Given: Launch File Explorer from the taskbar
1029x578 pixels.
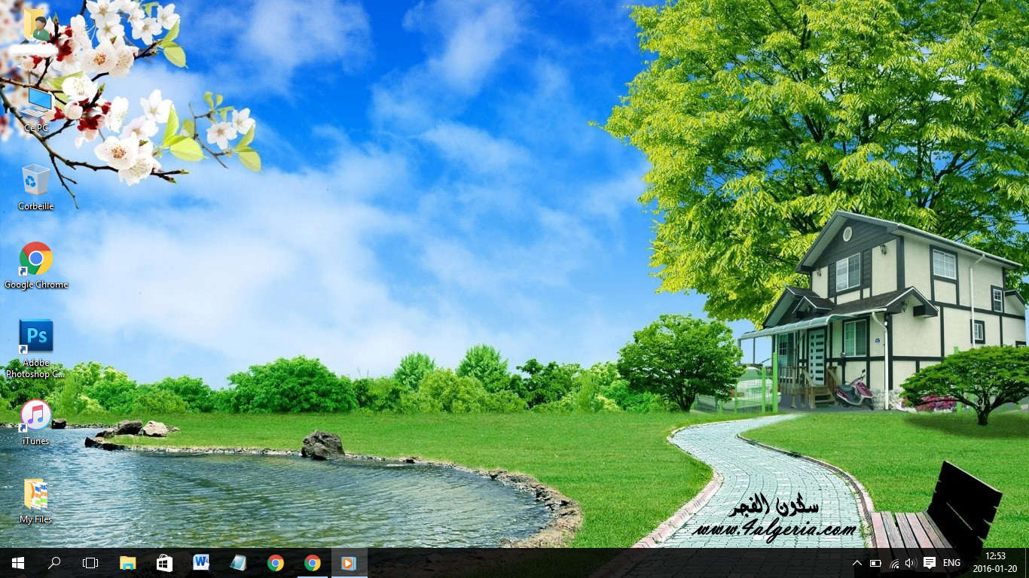Looking at the screenshot, I should pyautogui.click(x=127, y=563).
